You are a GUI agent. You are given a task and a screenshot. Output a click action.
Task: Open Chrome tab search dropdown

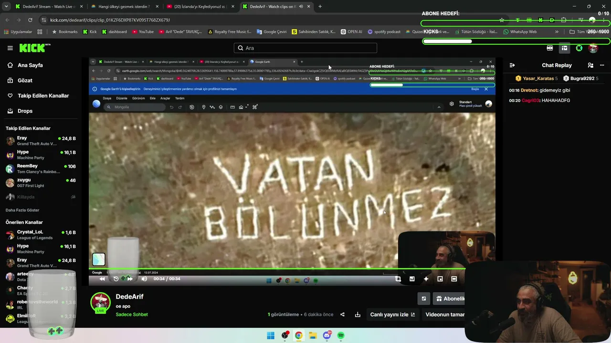[6, 7]
